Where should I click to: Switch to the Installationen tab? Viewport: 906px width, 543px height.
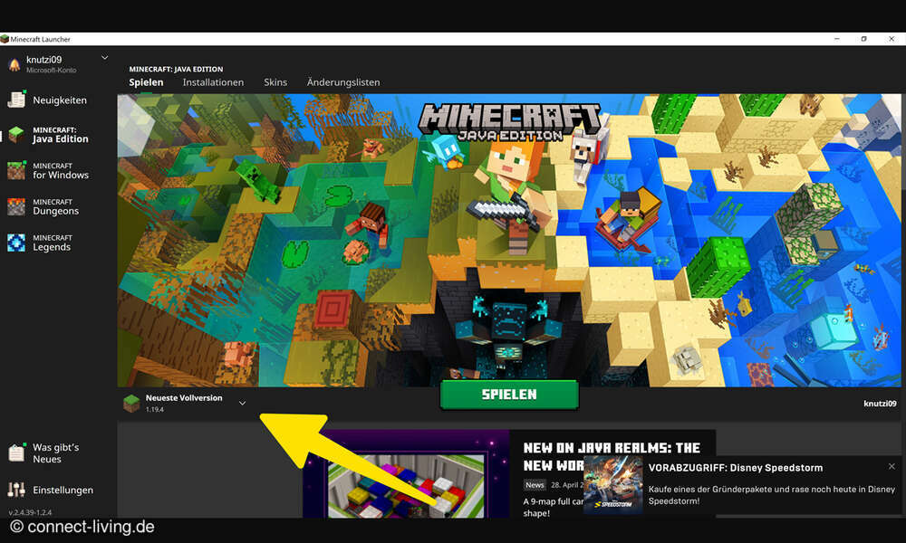(x=213, y=82)
